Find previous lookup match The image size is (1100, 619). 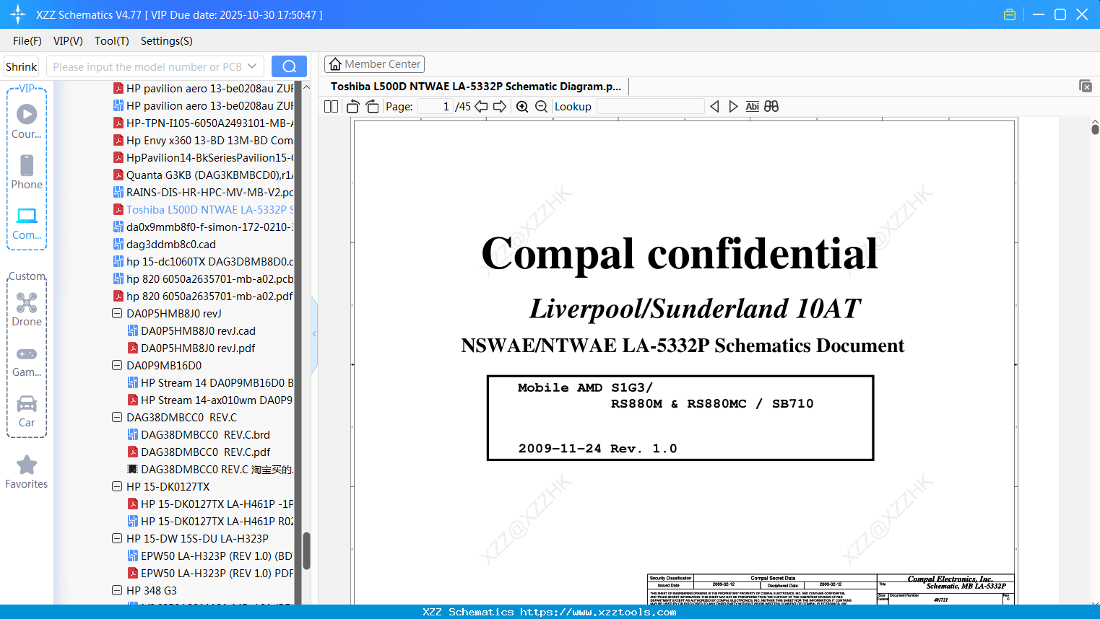click(714, 107)
